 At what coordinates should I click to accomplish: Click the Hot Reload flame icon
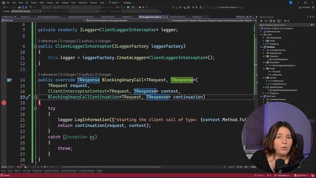tap(117, 7)
